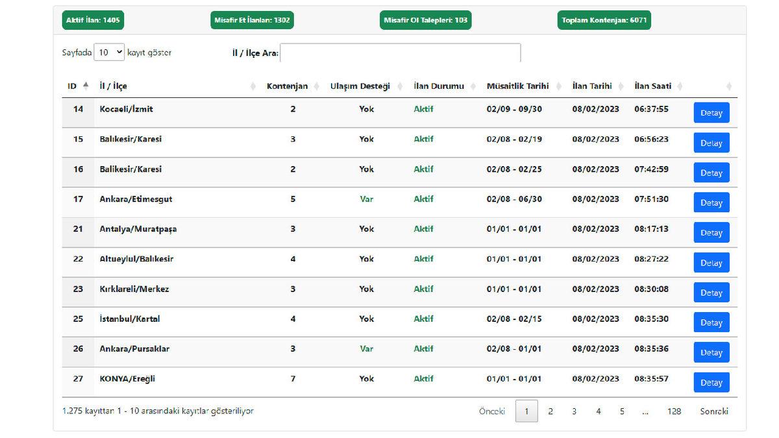779x438 pixels.
Task: Go to page 2 of results
Action: [x=550, y=411]
